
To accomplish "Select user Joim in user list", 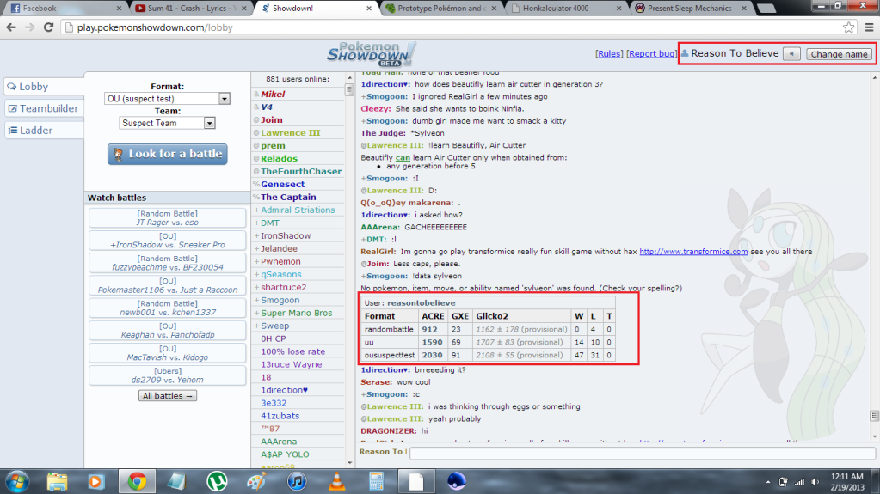I will click(x=271, y=120).
